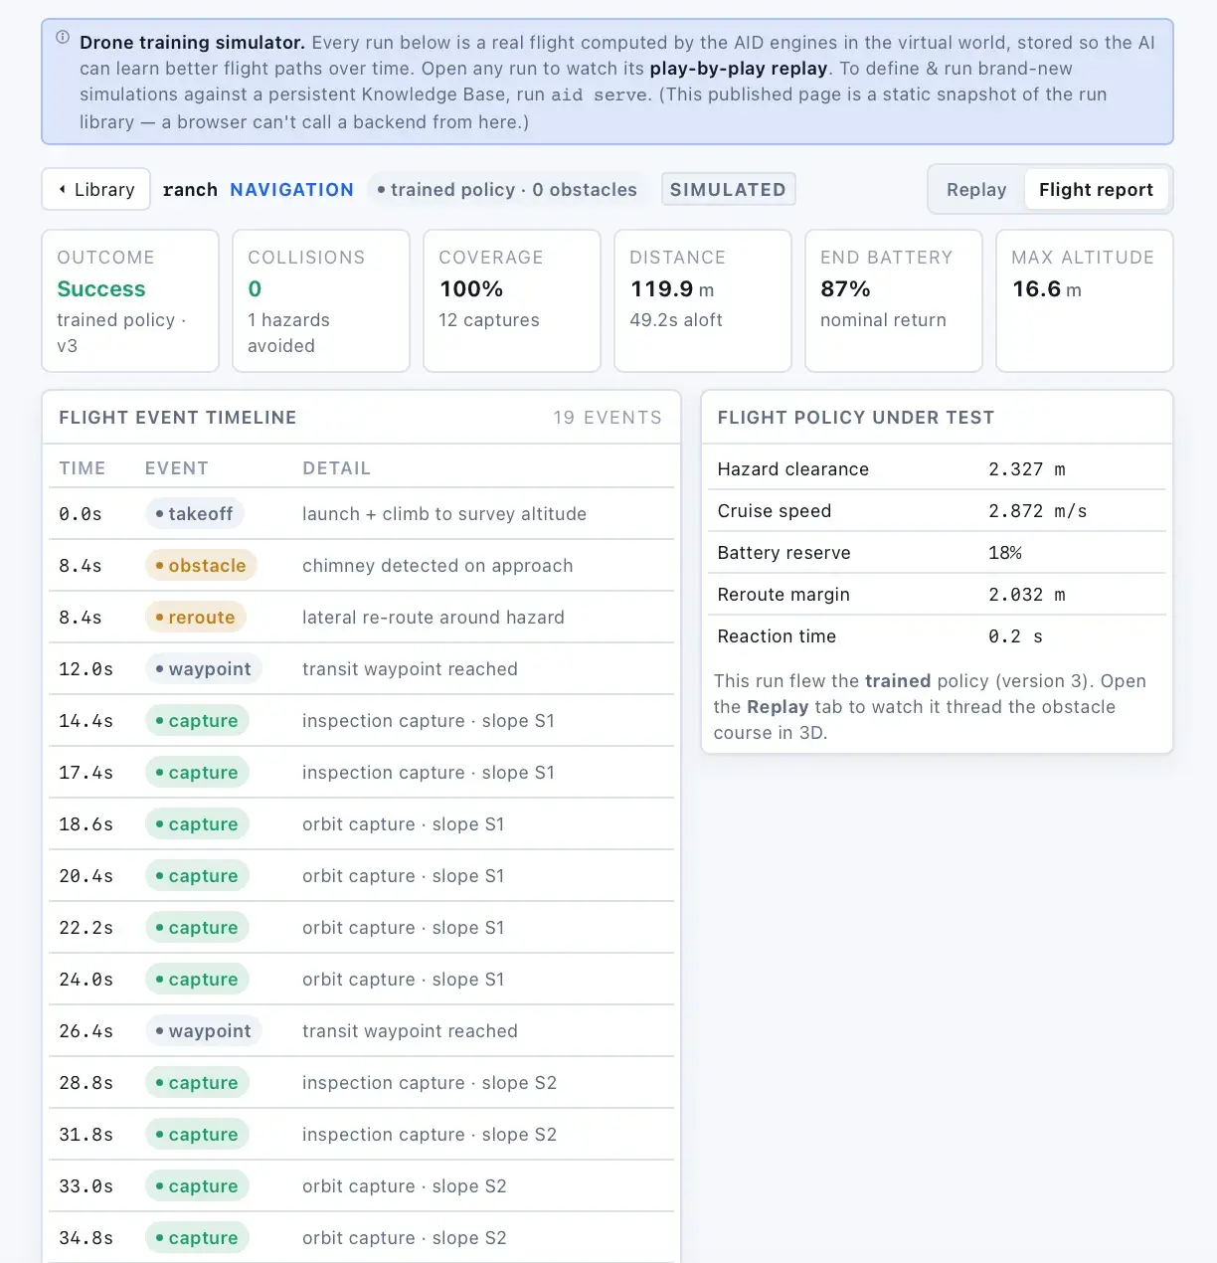Click the capture tag at 33.0s

[197, 1185]
